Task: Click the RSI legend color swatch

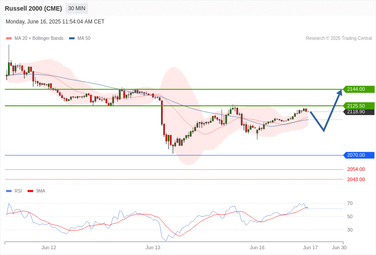Action: pos(9,191)
